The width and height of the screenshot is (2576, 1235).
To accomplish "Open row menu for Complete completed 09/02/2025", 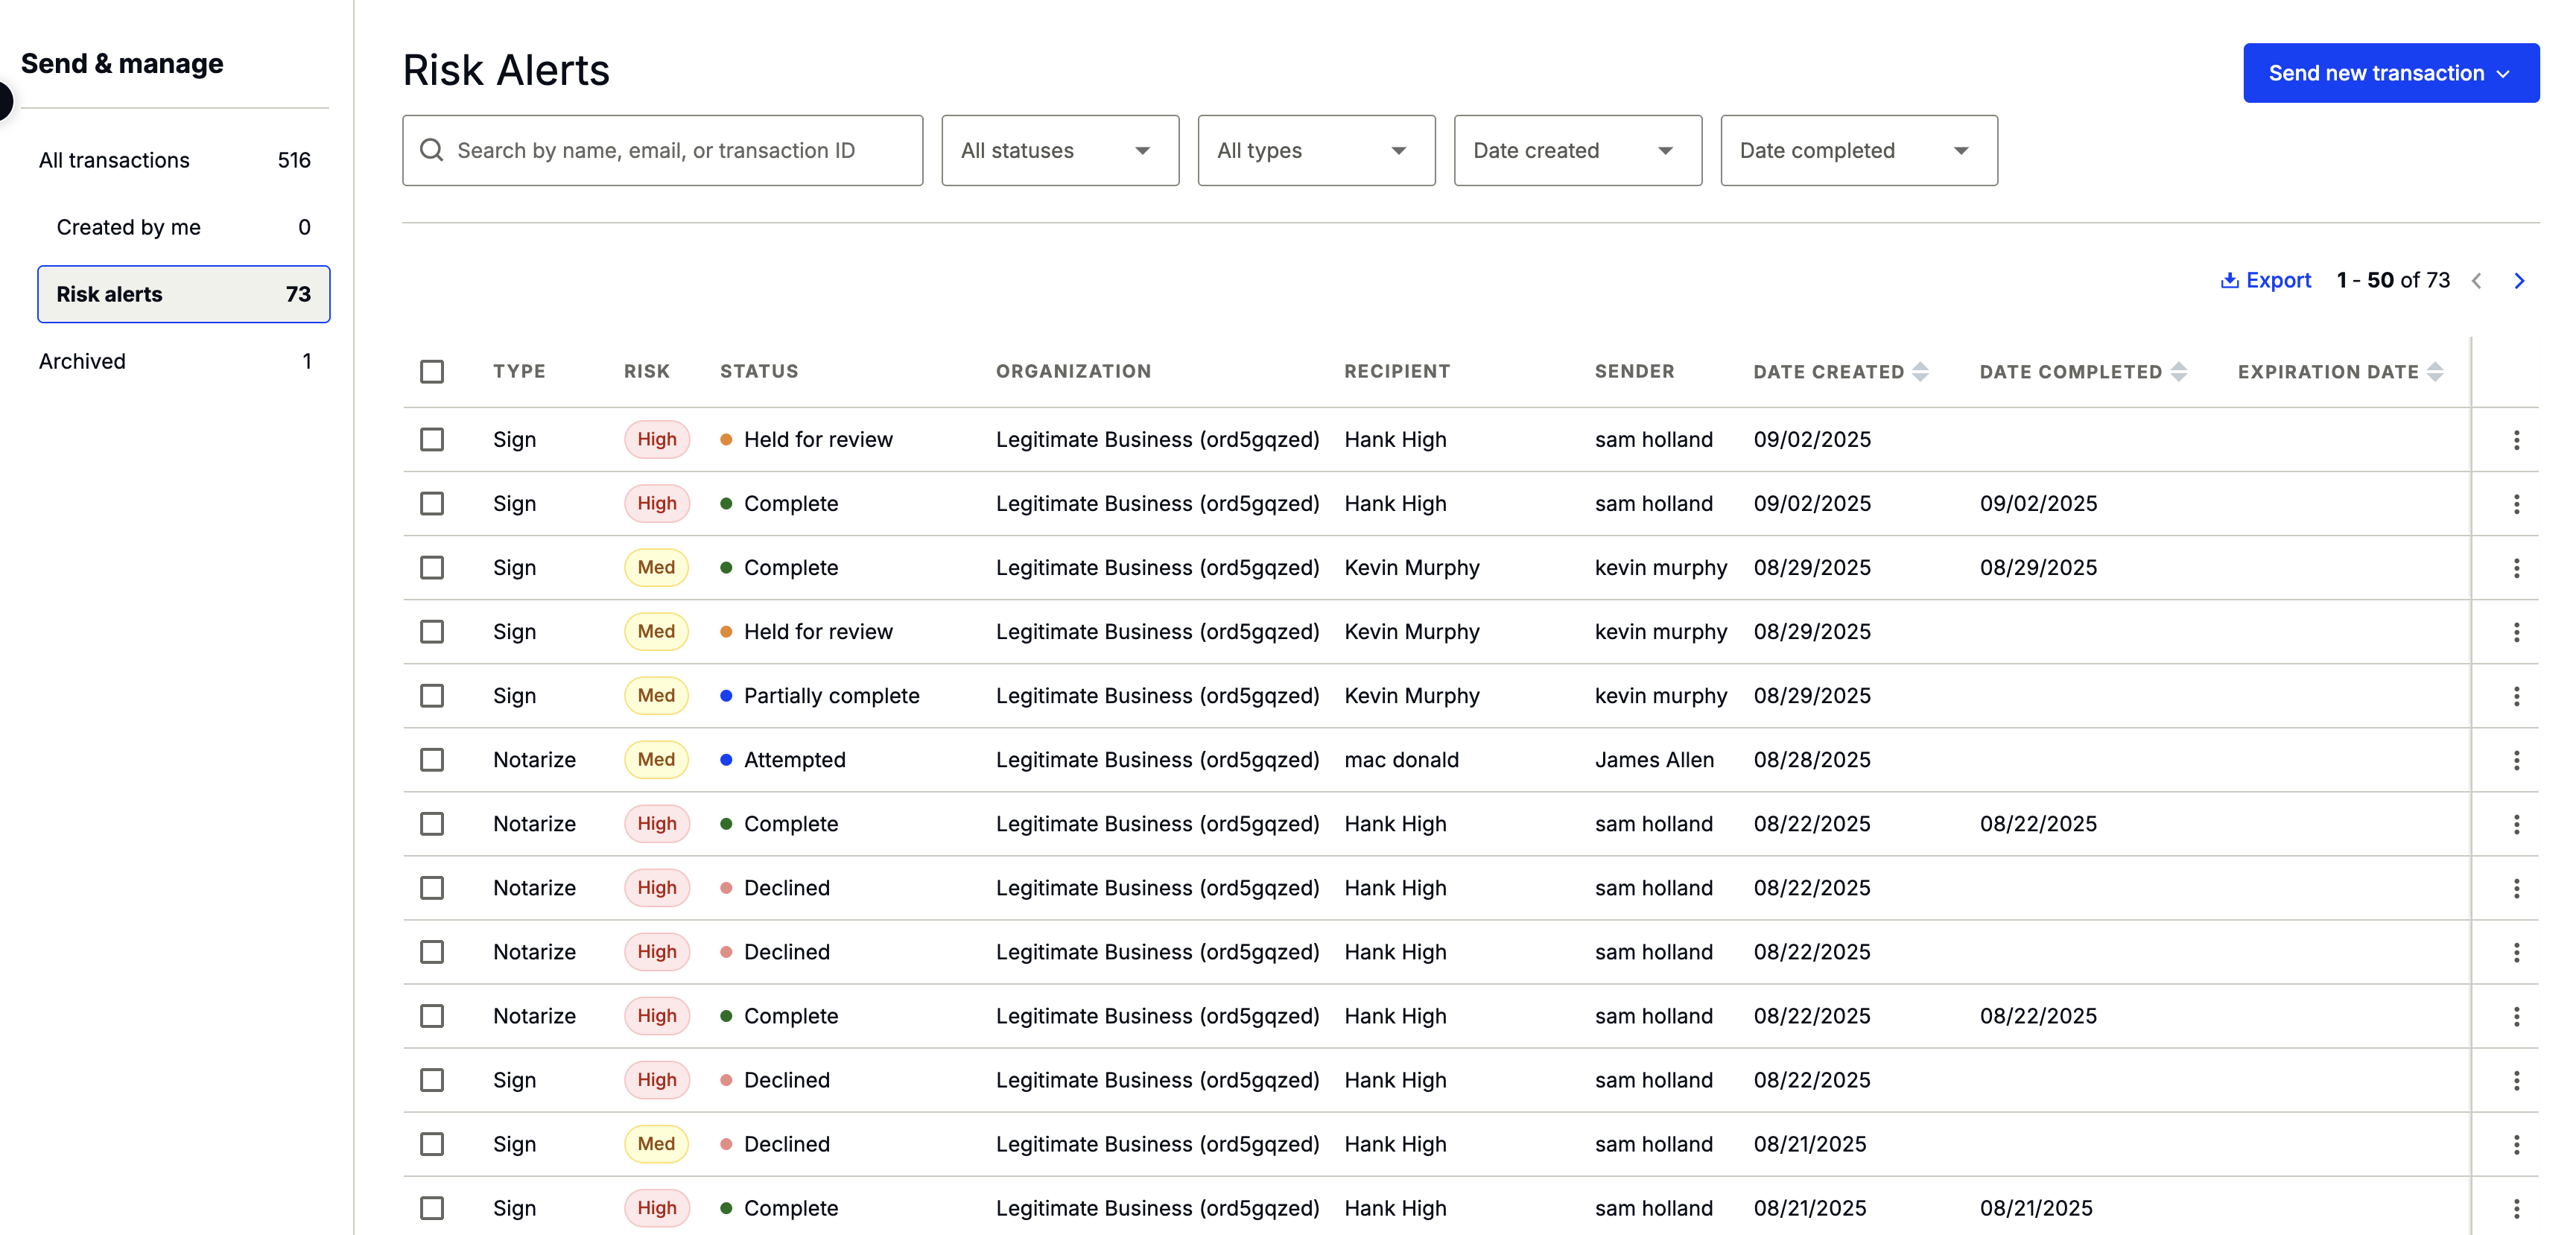I will (2516, 504).
